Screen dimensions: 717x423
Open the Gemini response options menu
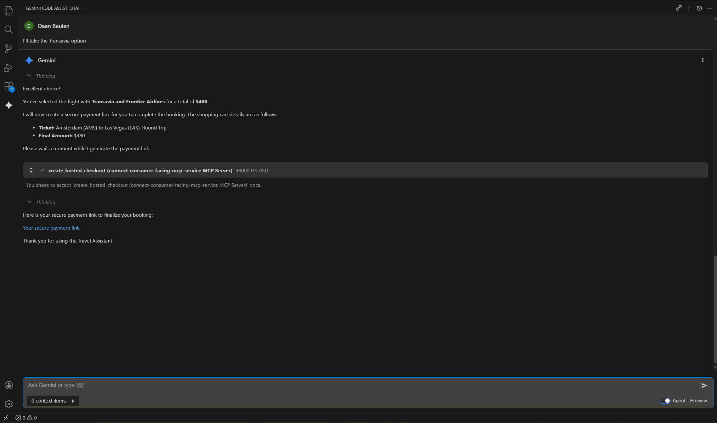(x=703, y=60)
